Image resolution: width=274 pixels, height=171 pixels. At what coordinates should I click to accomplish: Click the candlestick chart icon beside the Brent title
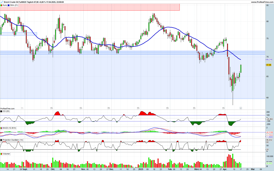coord(2,2)
